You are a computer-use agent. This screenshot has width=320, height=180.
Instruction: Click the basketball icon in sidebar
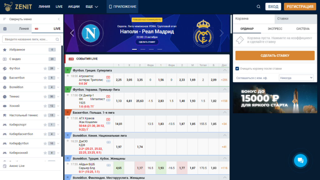(5, 78)
